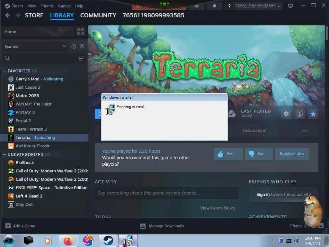Go to the COMMUNITY tab

coord(98,15)
